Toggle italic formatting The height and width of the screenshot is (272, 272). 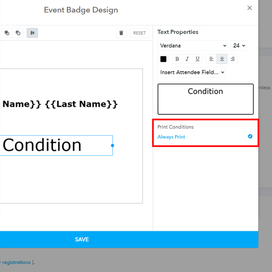(x=187, y=59)
